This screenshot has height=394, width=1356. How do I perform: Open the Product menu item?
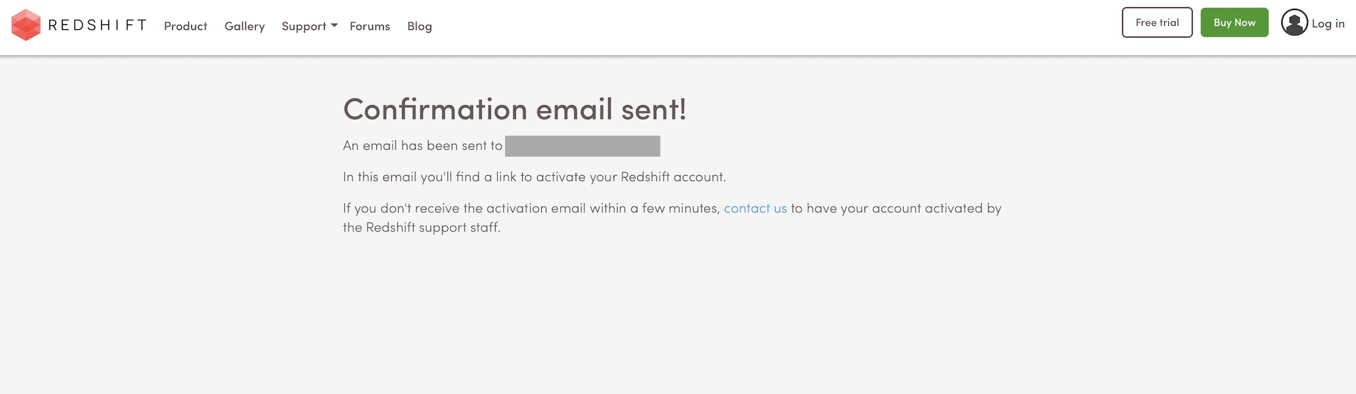pos(185,26)
